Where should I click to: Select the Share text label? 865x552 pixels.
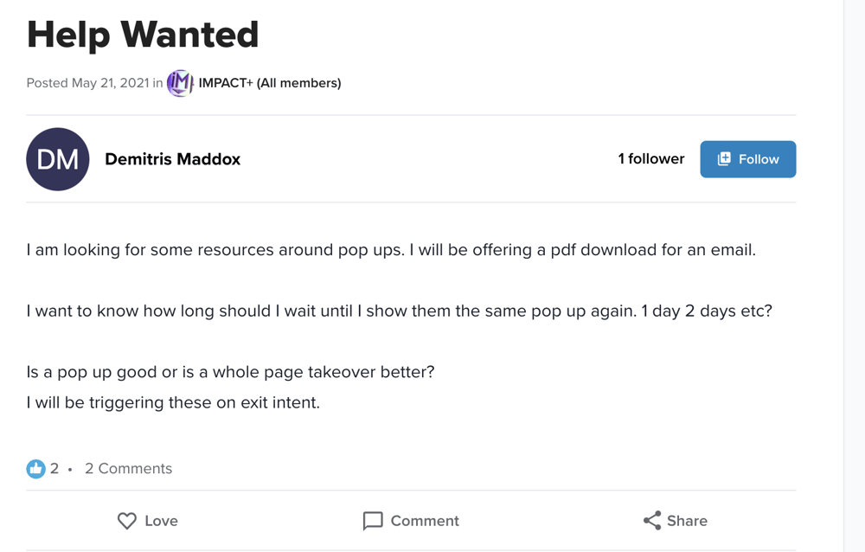pyautogui.click(x=687, y=521)
